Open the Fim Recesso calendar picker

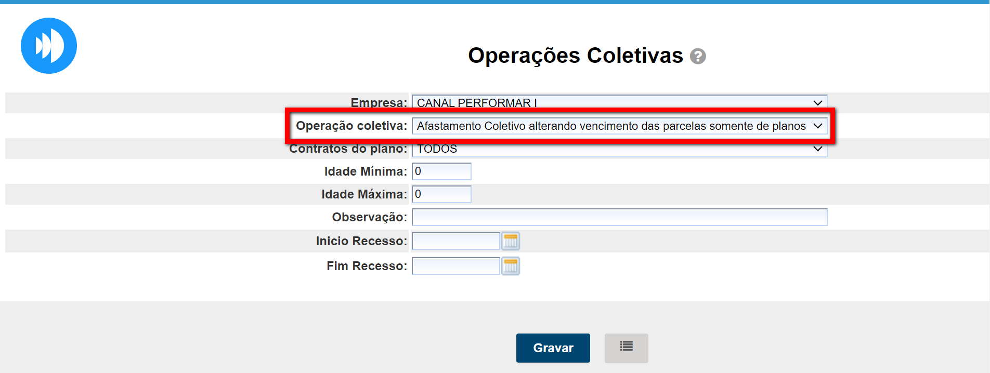coord(511,266)
